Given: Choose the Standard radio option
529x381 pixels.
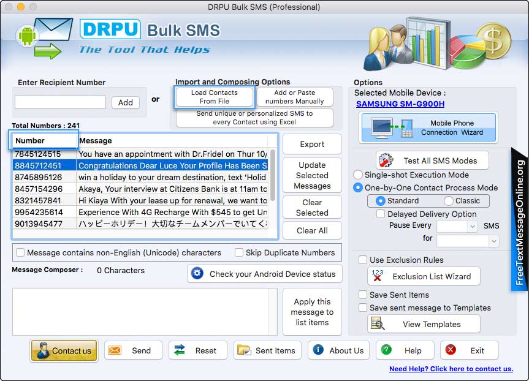Looking at the screenshot, I should click(x=380, y=201).
